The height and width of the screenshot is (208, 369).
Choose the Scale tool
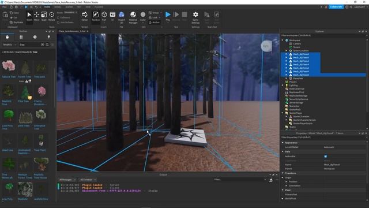click(x=44, y=16)
